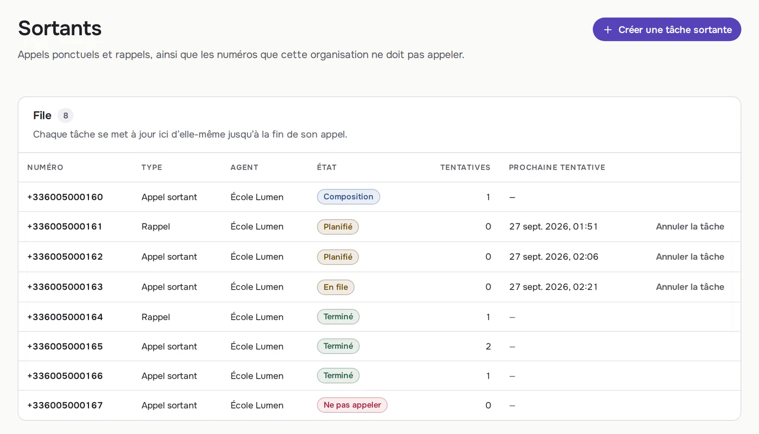Click the En file status badge
759x434 pixels.
[336, 287]
